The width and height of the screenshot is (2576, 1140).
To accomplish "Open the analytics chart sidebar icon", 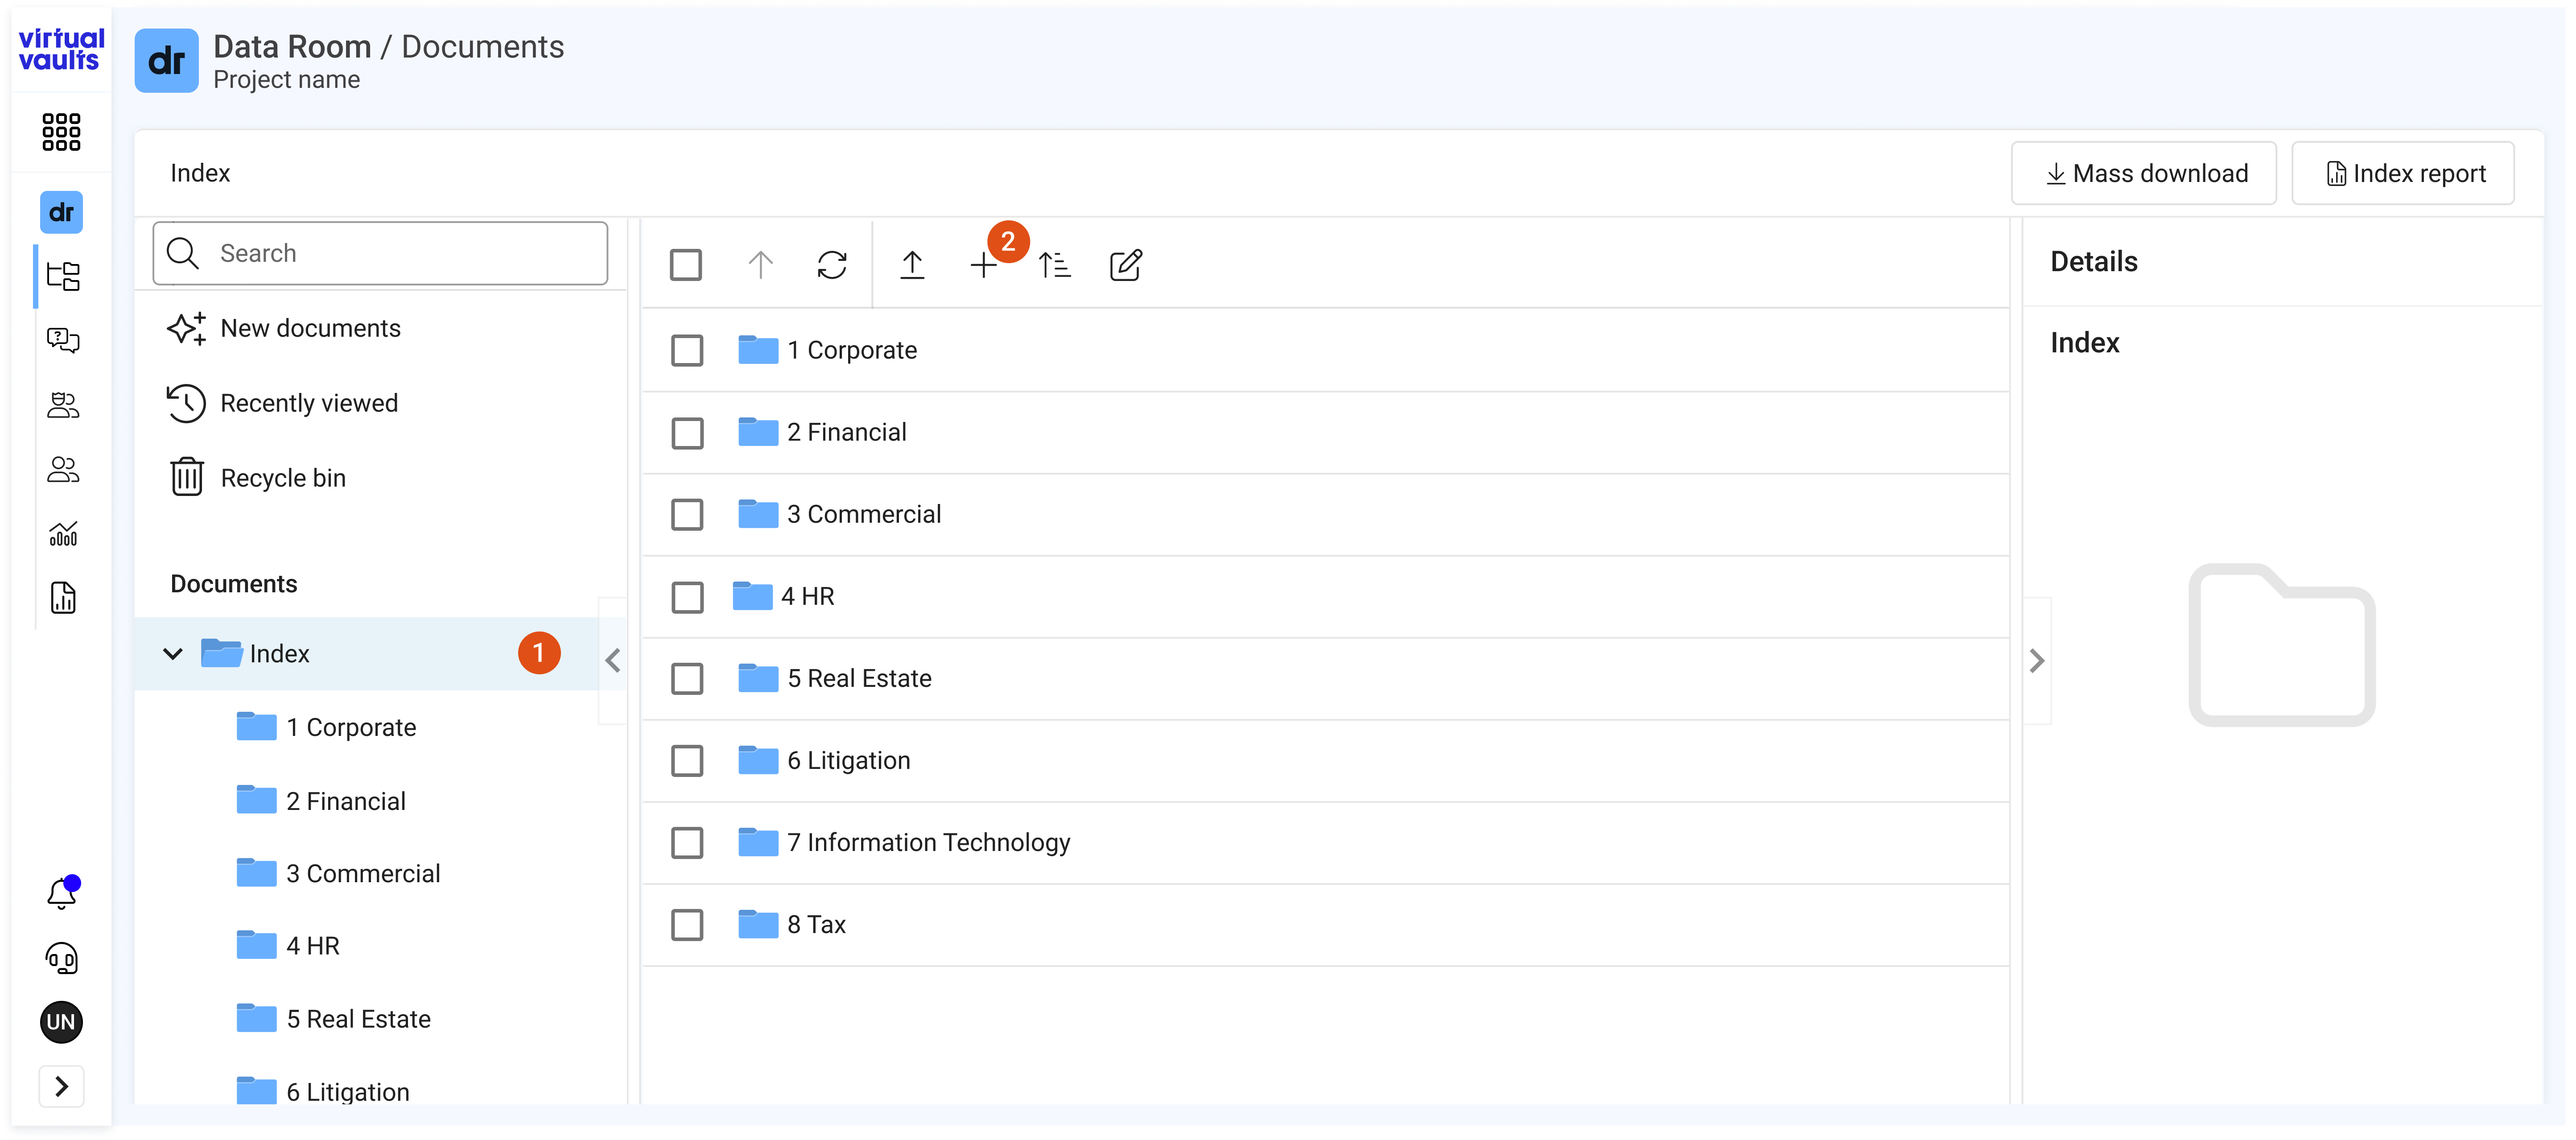I will pyautogui.click(x=63, y=534).
